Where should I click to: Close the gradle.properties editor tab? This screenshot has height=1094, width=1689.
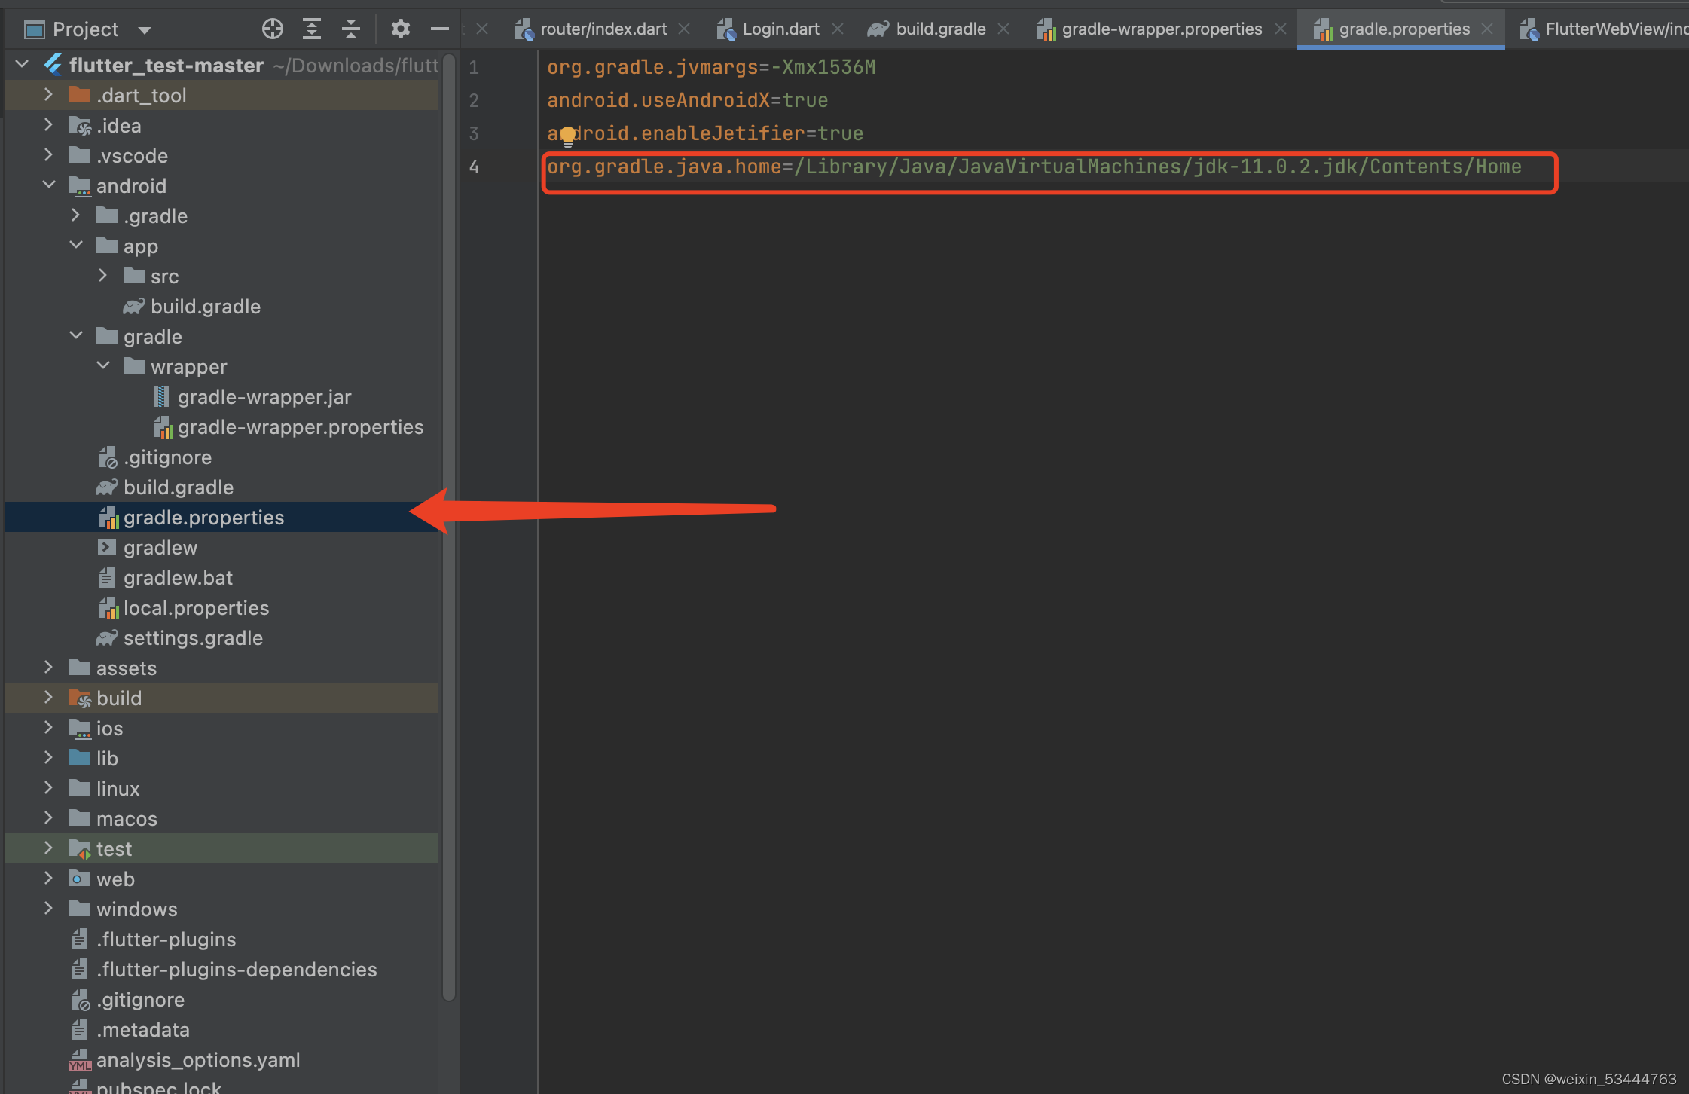(x=1487, y=29)
